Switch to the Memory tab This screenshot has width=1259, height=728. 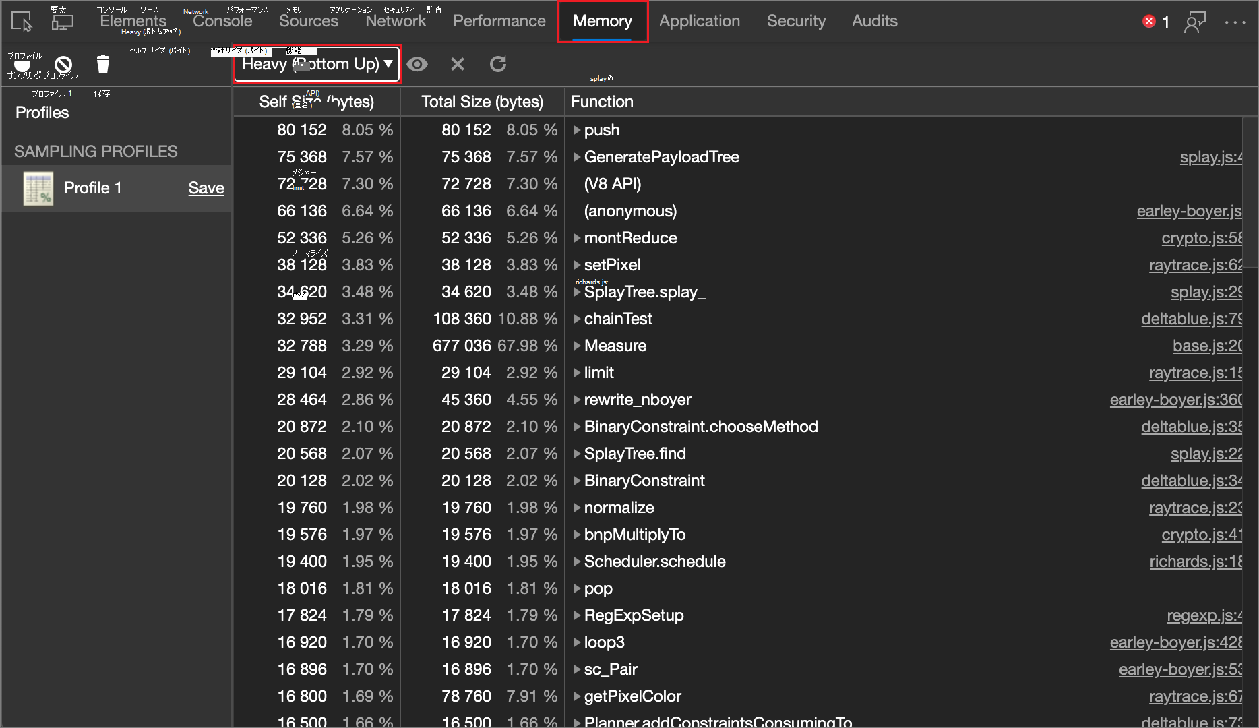(603, 21)
